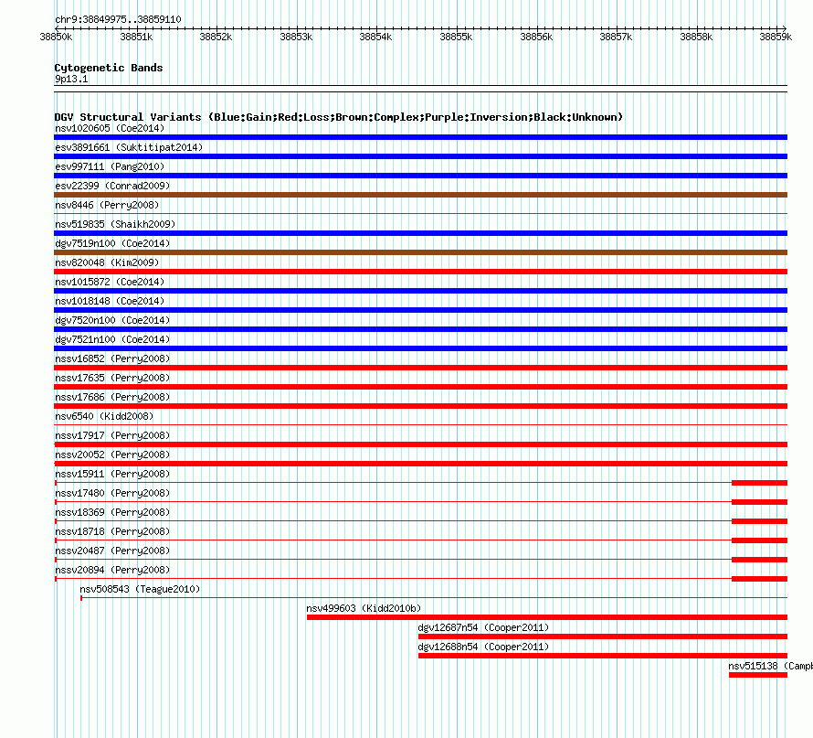The image size is (813, 738).
Task: Click the nsv8446 (Perry2008) label
Action: point(107,205)
